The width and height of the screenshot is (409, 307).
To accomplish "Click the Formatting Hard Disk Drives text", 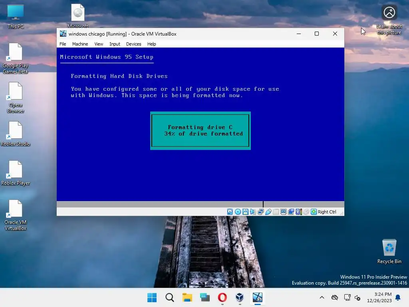I will point(119,76).
